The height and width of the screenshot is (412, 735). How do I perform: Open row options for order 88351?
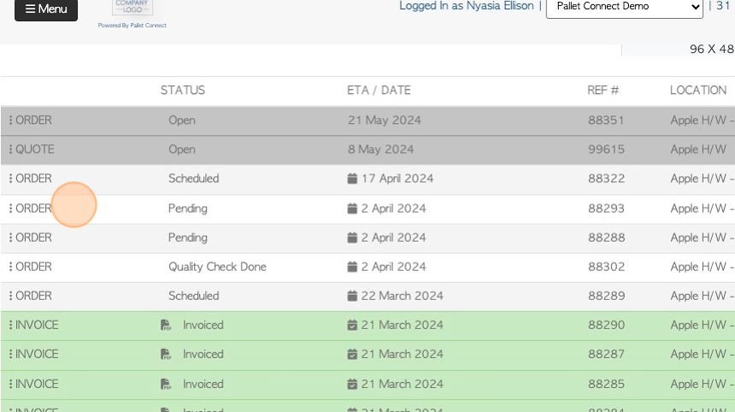click(x=10, y=120)
